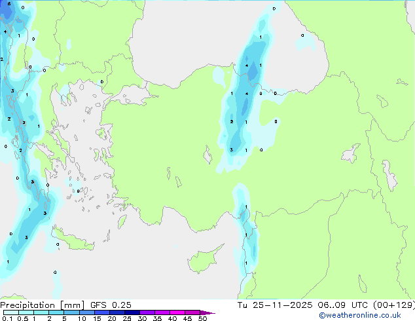This screenshot has width=415, height=321.
Task: Select the 45–50 mm legend color box
Action: point(192,312)
